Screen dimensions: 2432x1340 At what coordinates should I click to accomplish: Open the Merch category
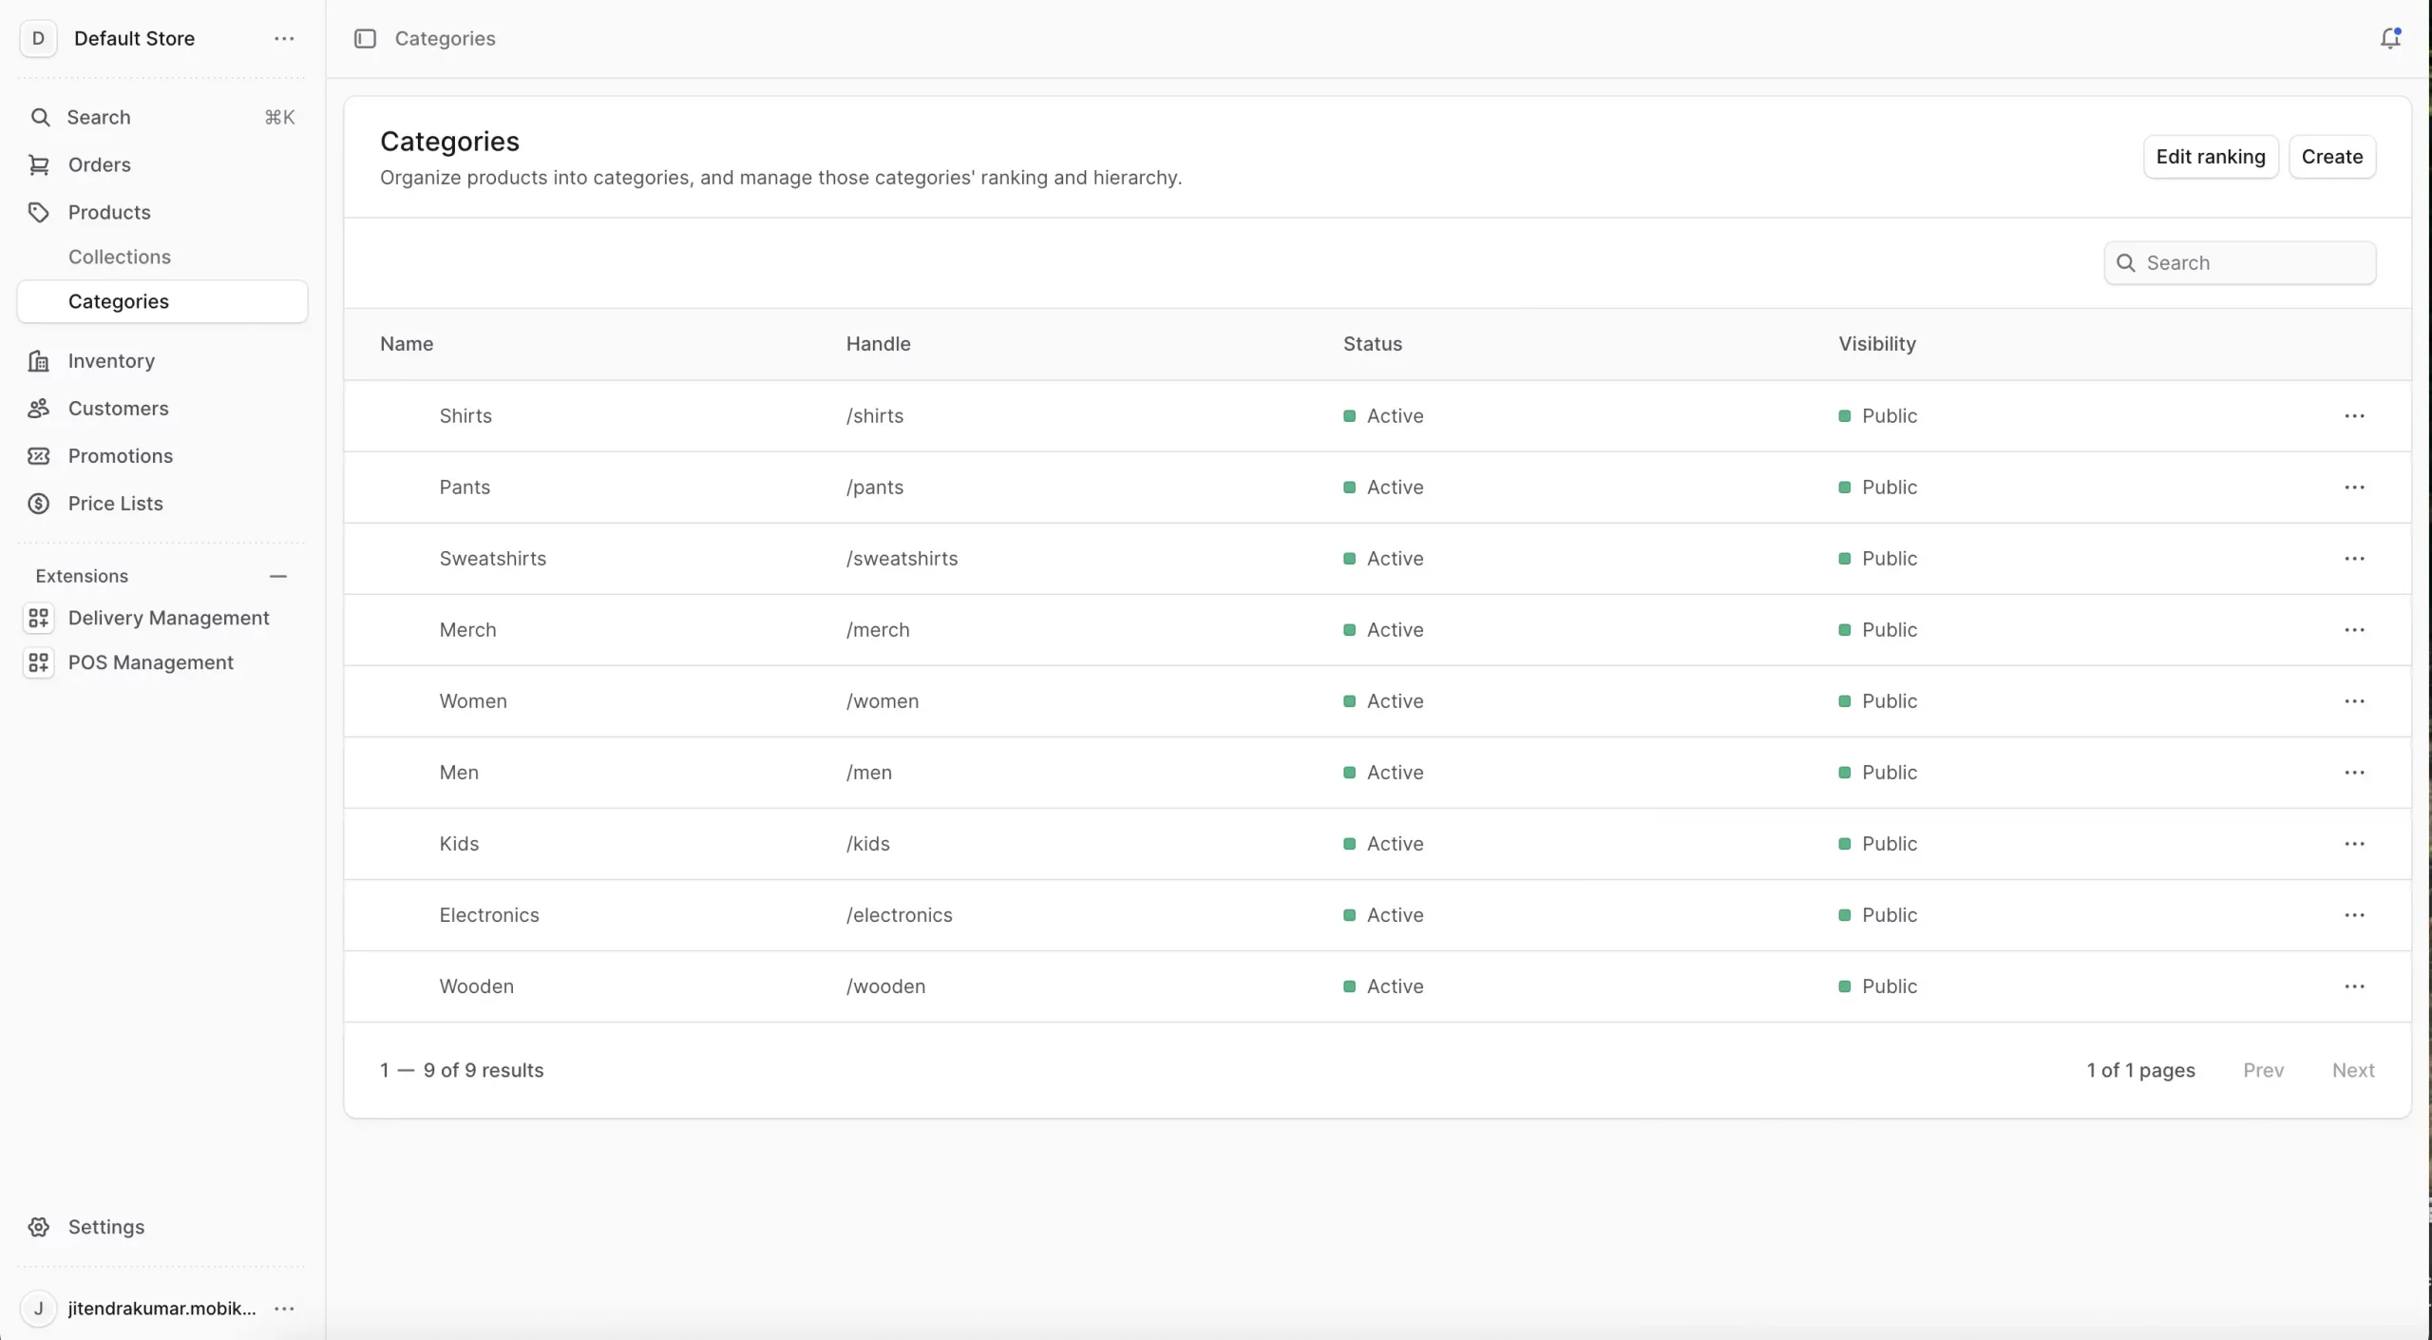coord(467,630)
